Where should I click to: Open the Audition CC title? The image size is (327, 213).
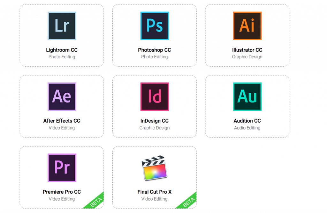click(x=247, y=121)
